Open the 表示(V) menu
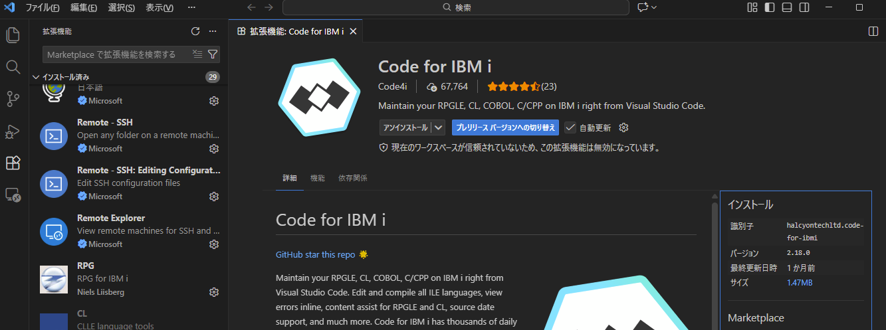Viewport: 886px width, 330px height. (159, 7)
